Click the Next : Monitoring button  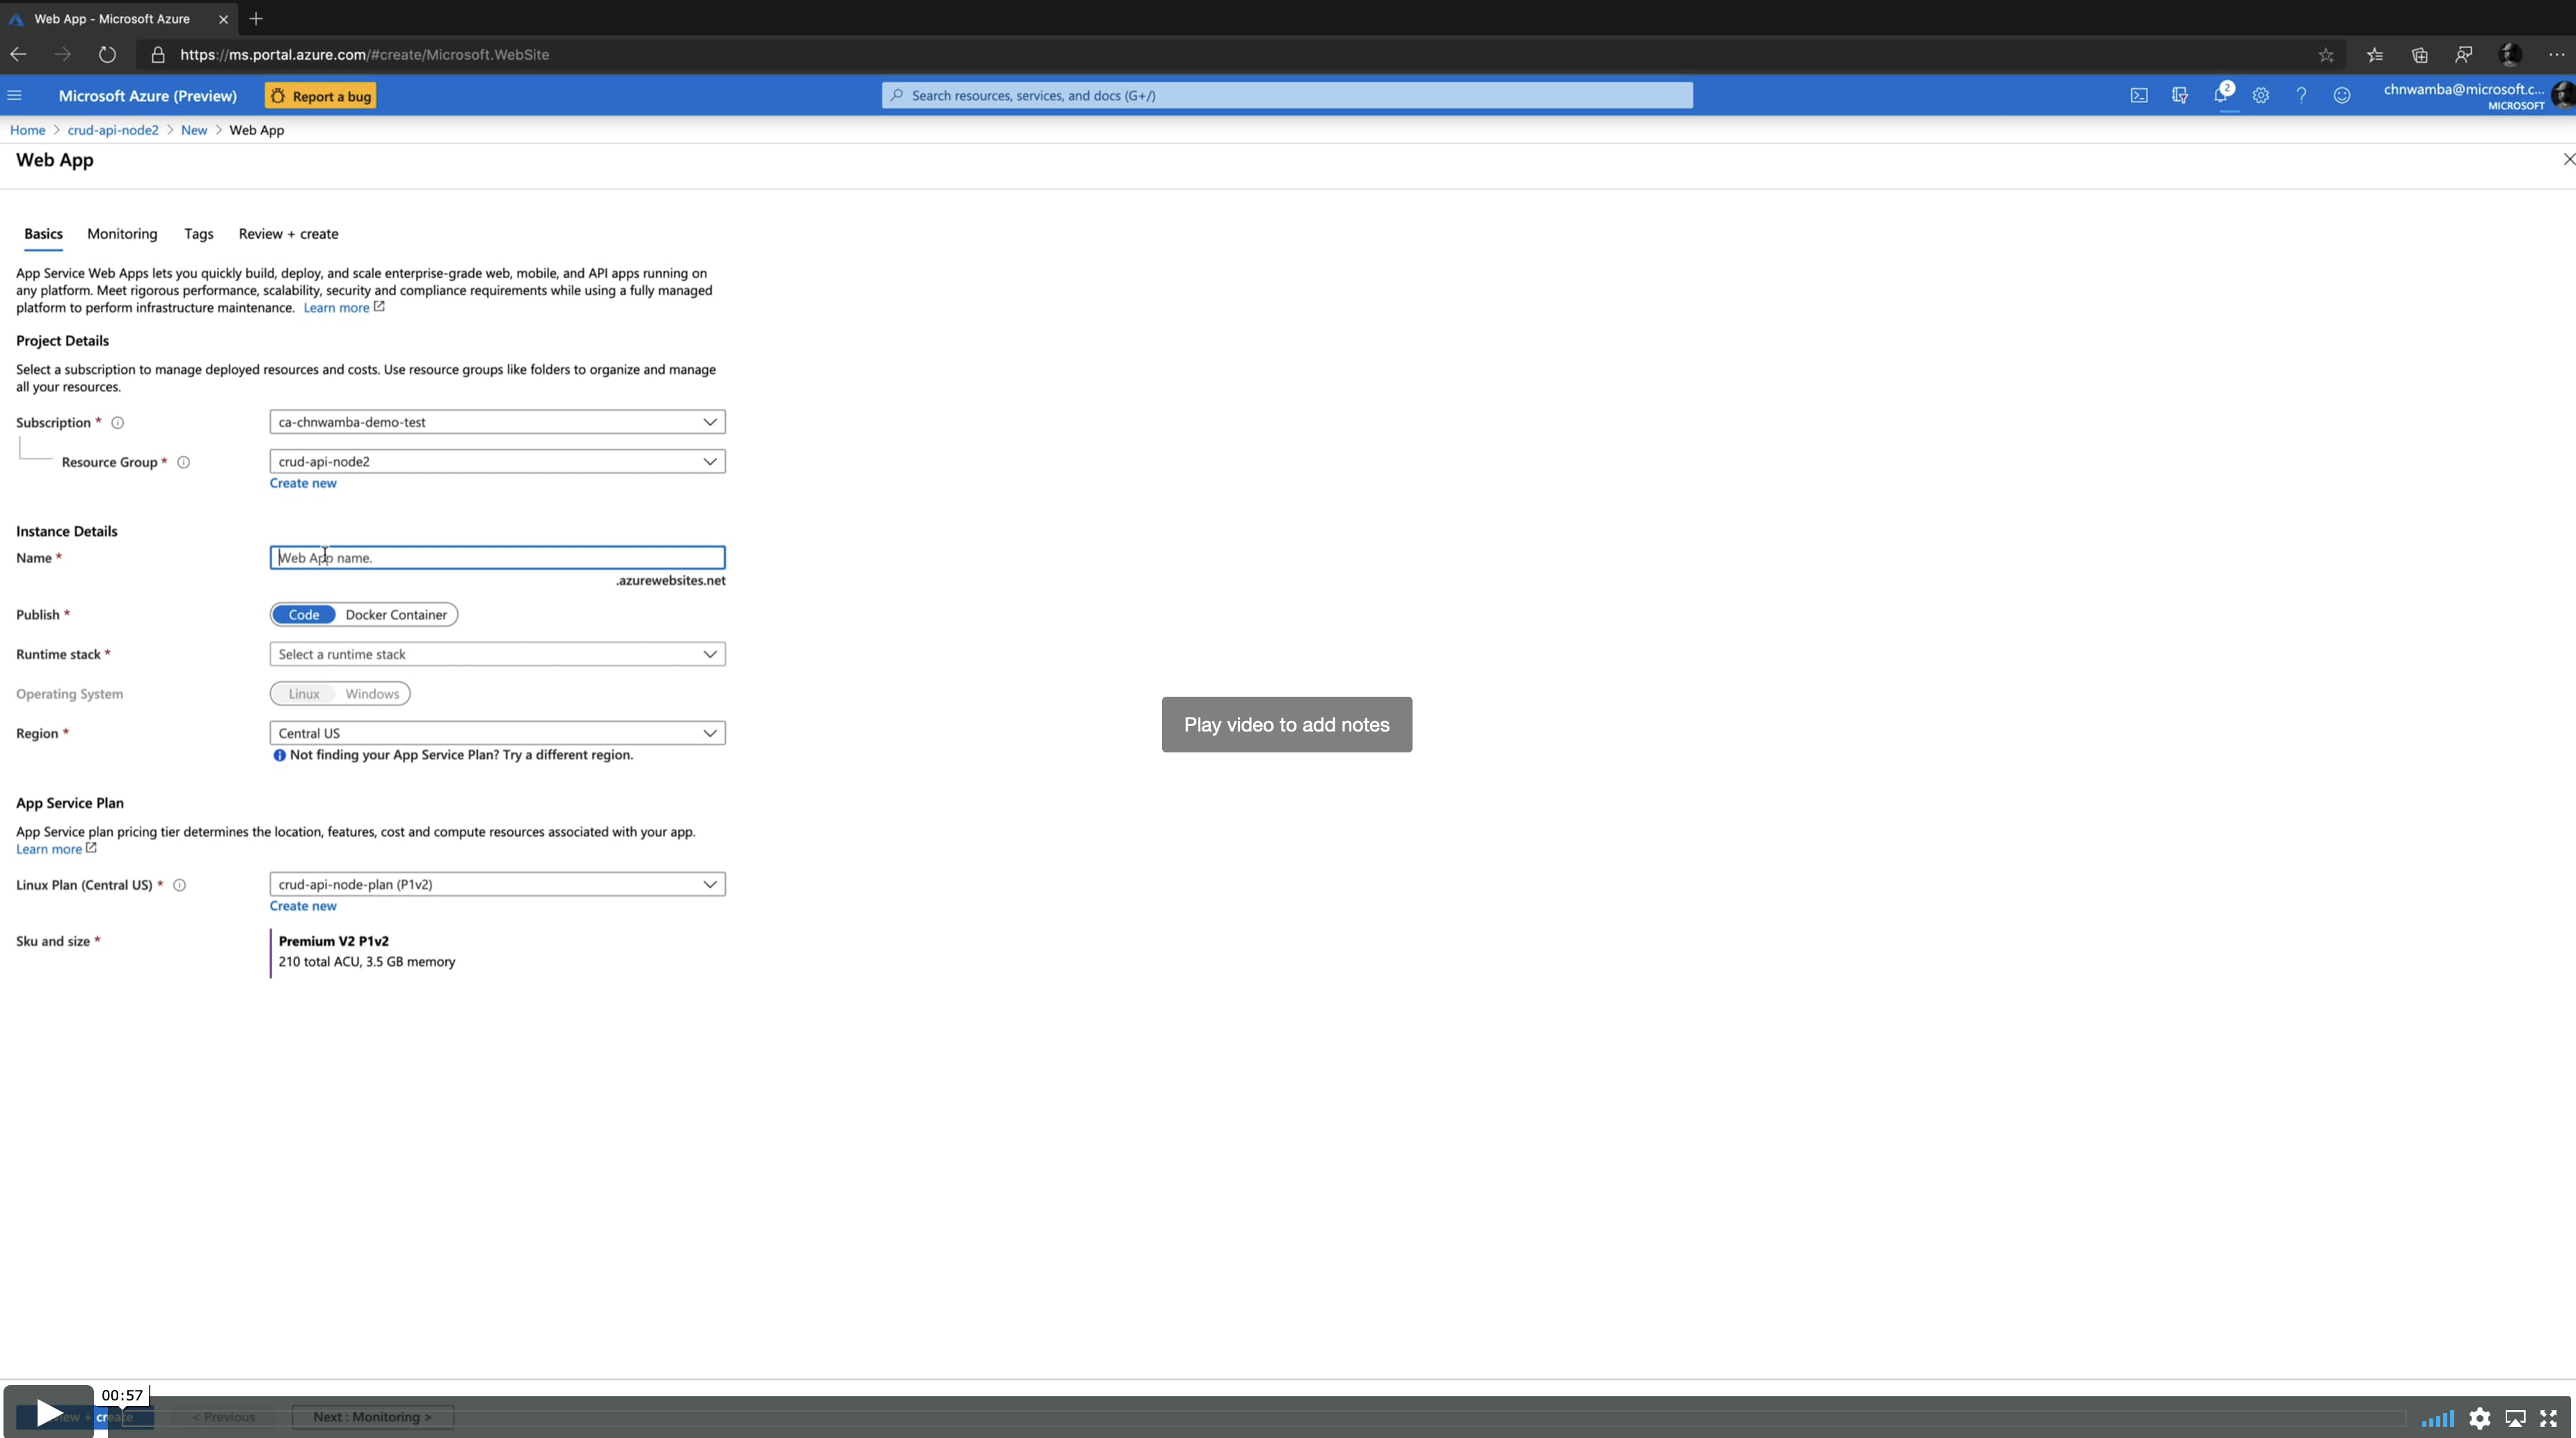(x=372, y=1417)
